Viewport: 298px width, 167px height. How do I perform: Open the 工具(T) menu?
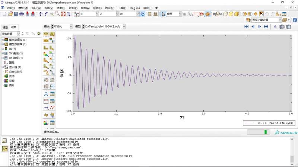[x=121, y=8]
